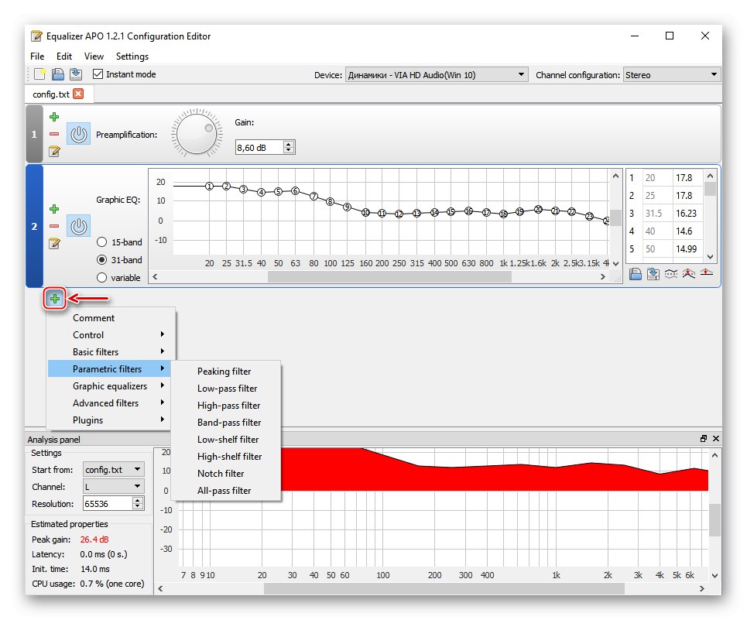Expand the Control submenu

click(109, 334)
